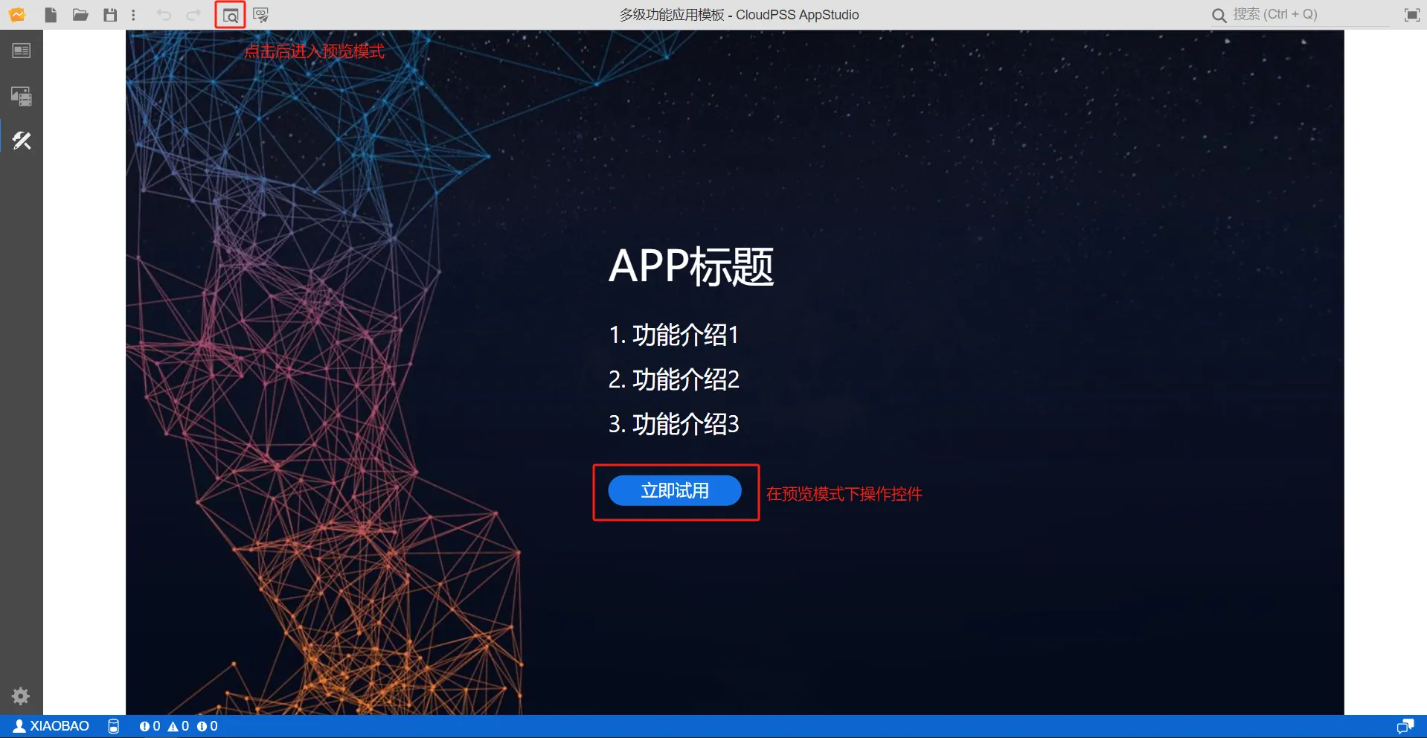1427x738 pixels.
Task: Open the media resources sidebar tab
Action: coord(22,96)
